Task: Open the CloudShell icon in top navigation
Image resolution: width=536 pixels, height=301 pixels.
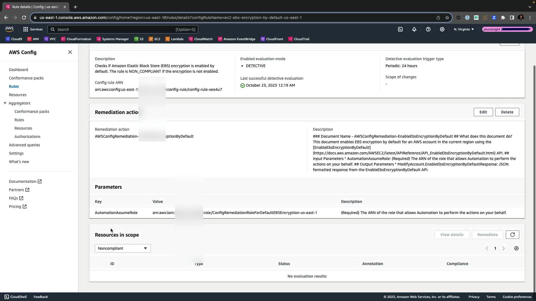Action: pyautogui.click(x=400, y=29)
